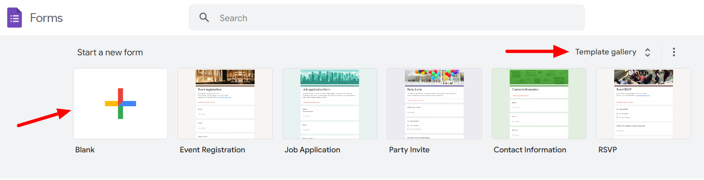Screen dimensions: 704x180
Task: Click the 'Job Application' label text
Action: pos(312,150)
